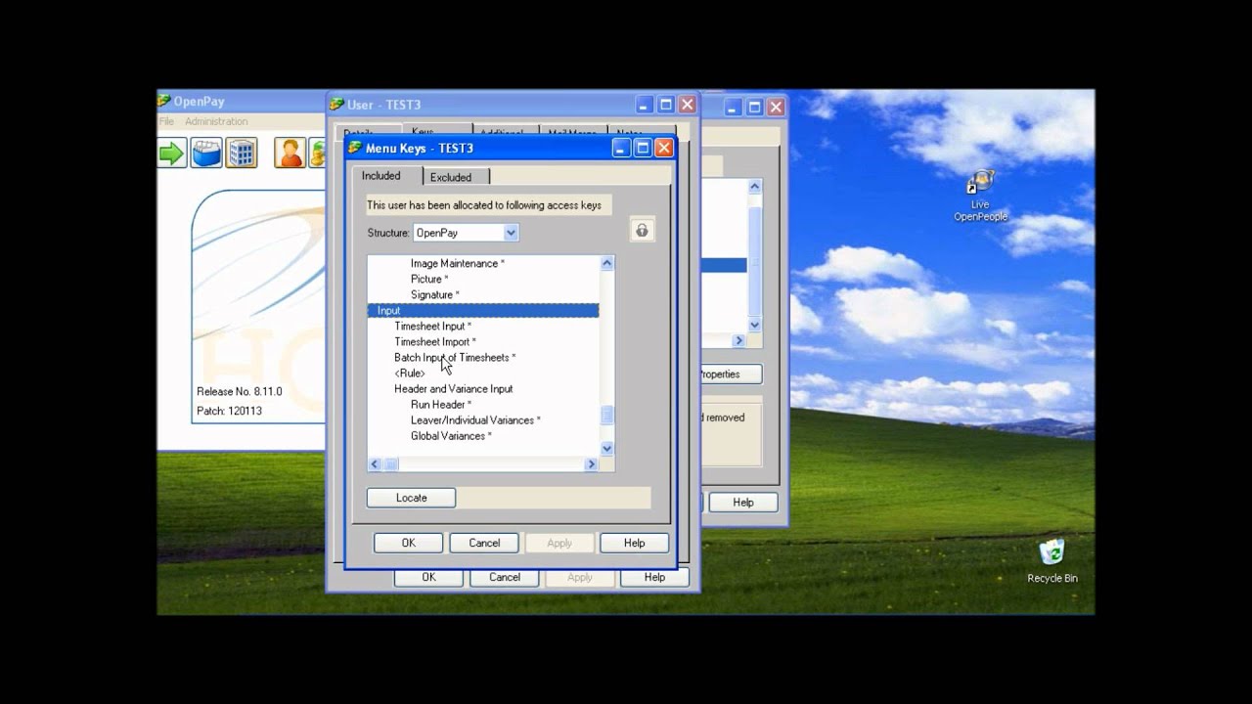Select the highlighted Input tree row

(483, 310)
